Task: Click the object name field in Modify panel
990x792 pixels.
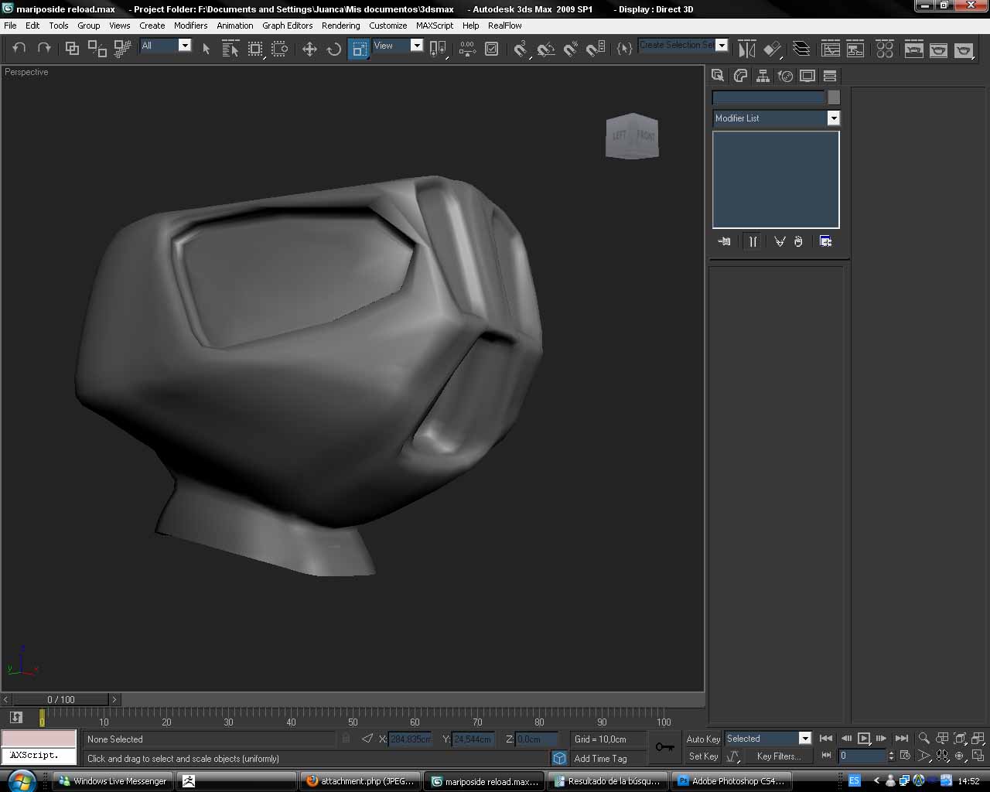Action: 769,97
